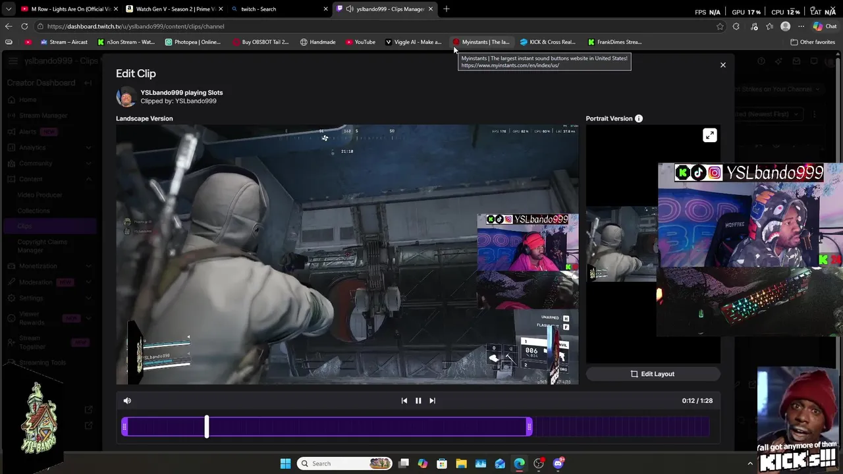Click the landscape version video preview

(x=347, y=255)
